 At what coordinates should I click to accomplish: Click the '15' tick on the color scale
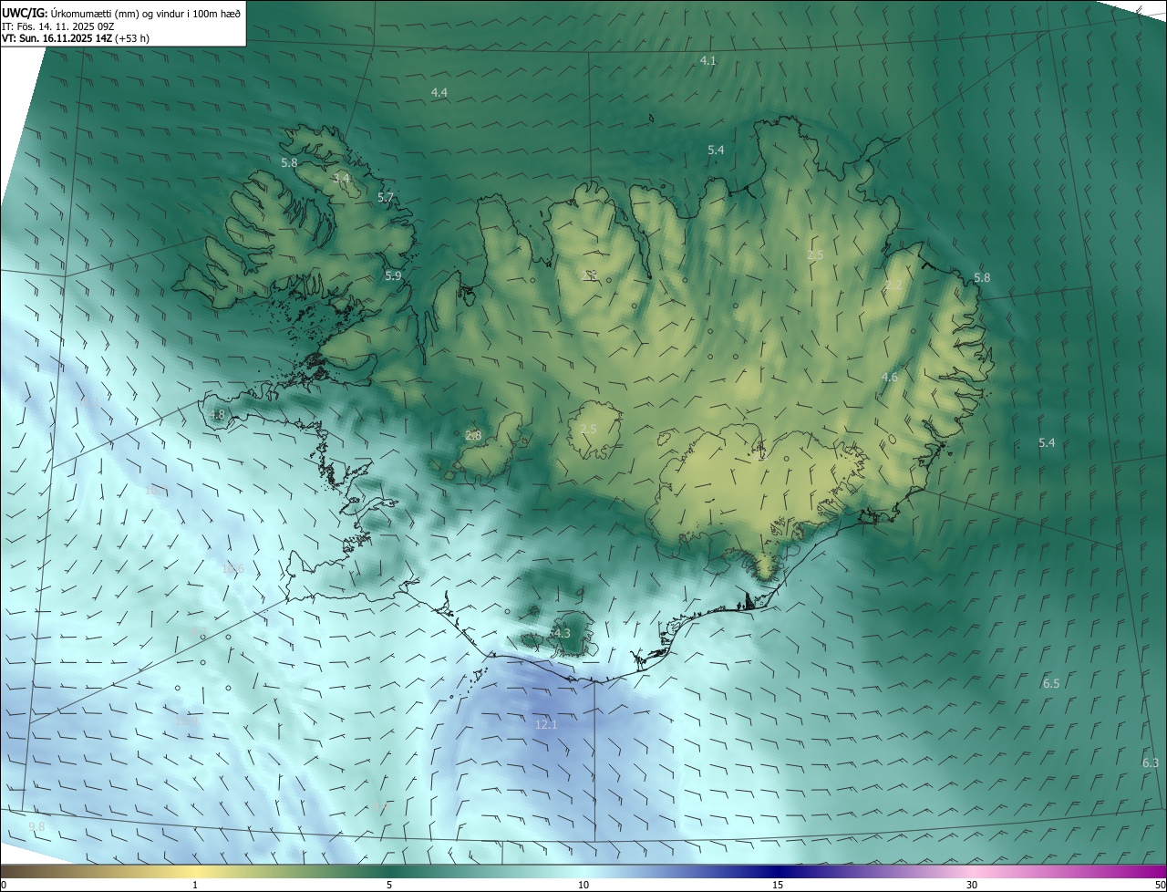click(x=778, y=886)
